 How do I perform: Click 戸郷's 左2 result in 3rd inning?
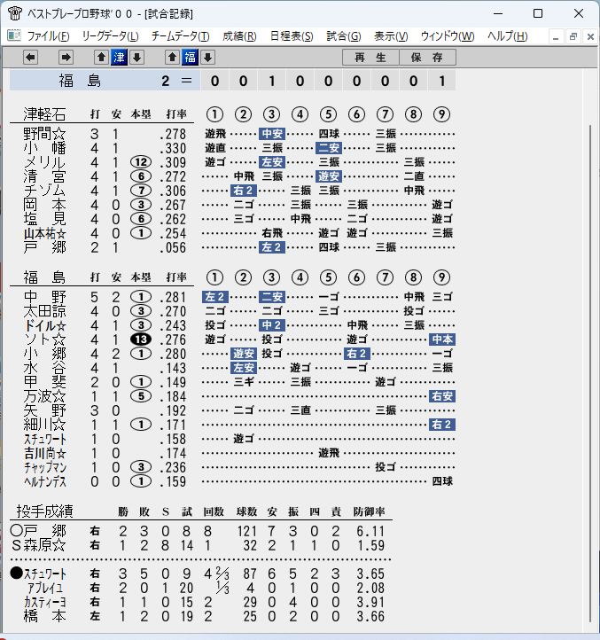pyautogui.click(x=272, y=247)
